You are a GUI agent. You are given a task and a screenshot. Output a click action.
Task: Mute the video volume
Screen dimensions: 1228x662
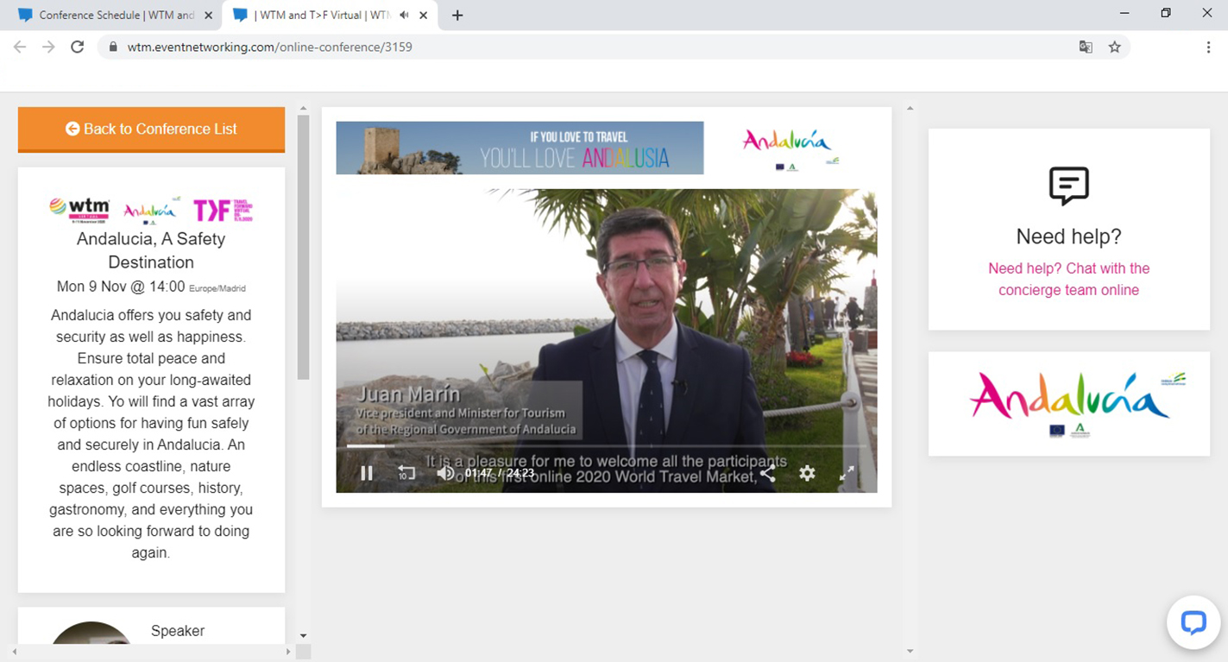pos(444,473)
